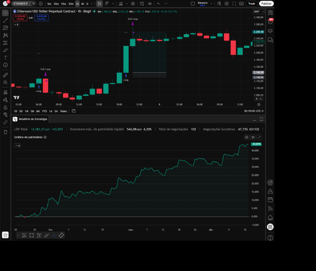Take a chart snapshot with camera icon

[x=242, y=4]
